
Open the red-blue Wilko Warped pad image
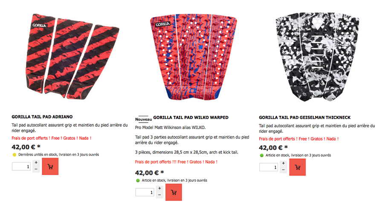(x=194, y=57)
